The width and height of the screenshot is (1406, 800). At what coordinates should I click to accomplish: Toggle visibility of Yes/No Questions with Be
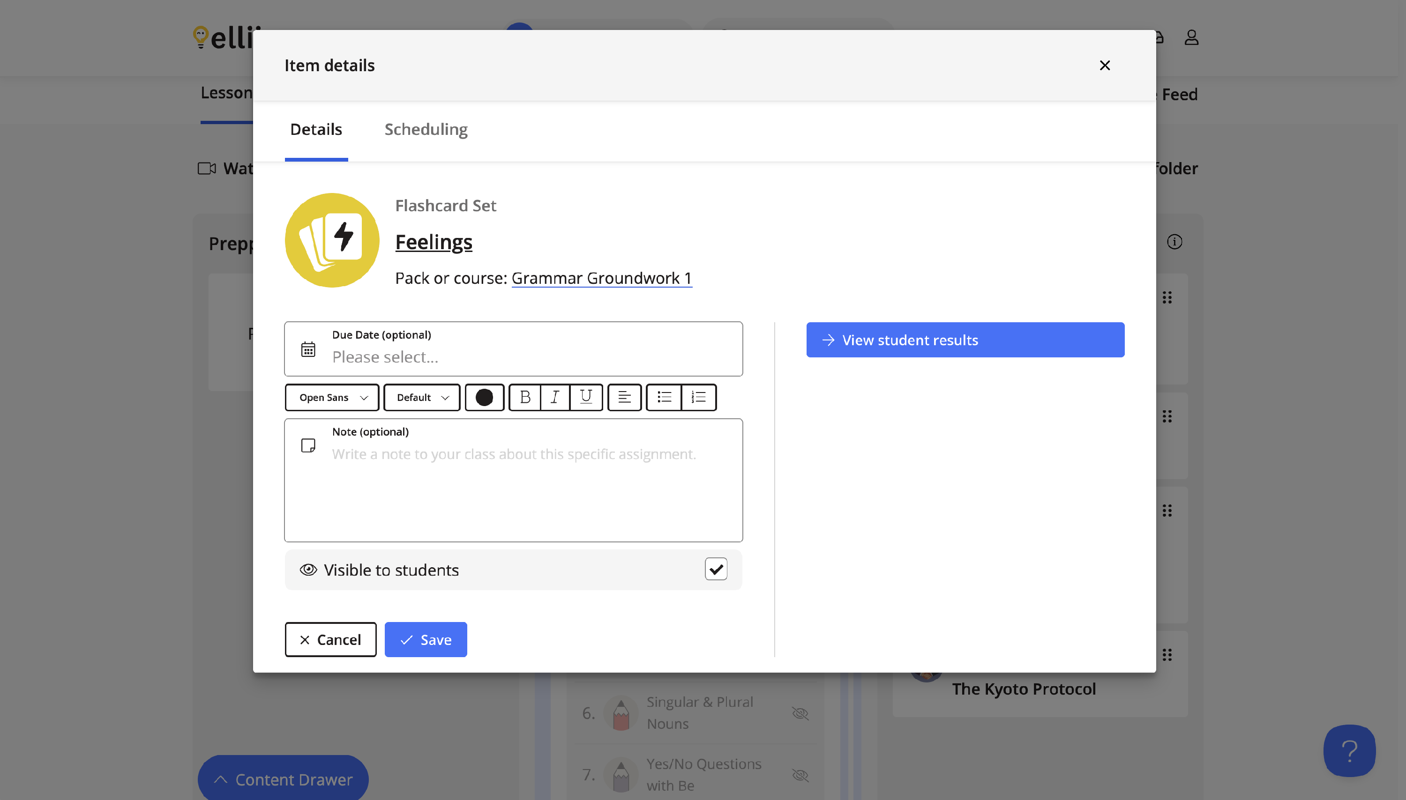pyautogui.click(x=800, y=775)
